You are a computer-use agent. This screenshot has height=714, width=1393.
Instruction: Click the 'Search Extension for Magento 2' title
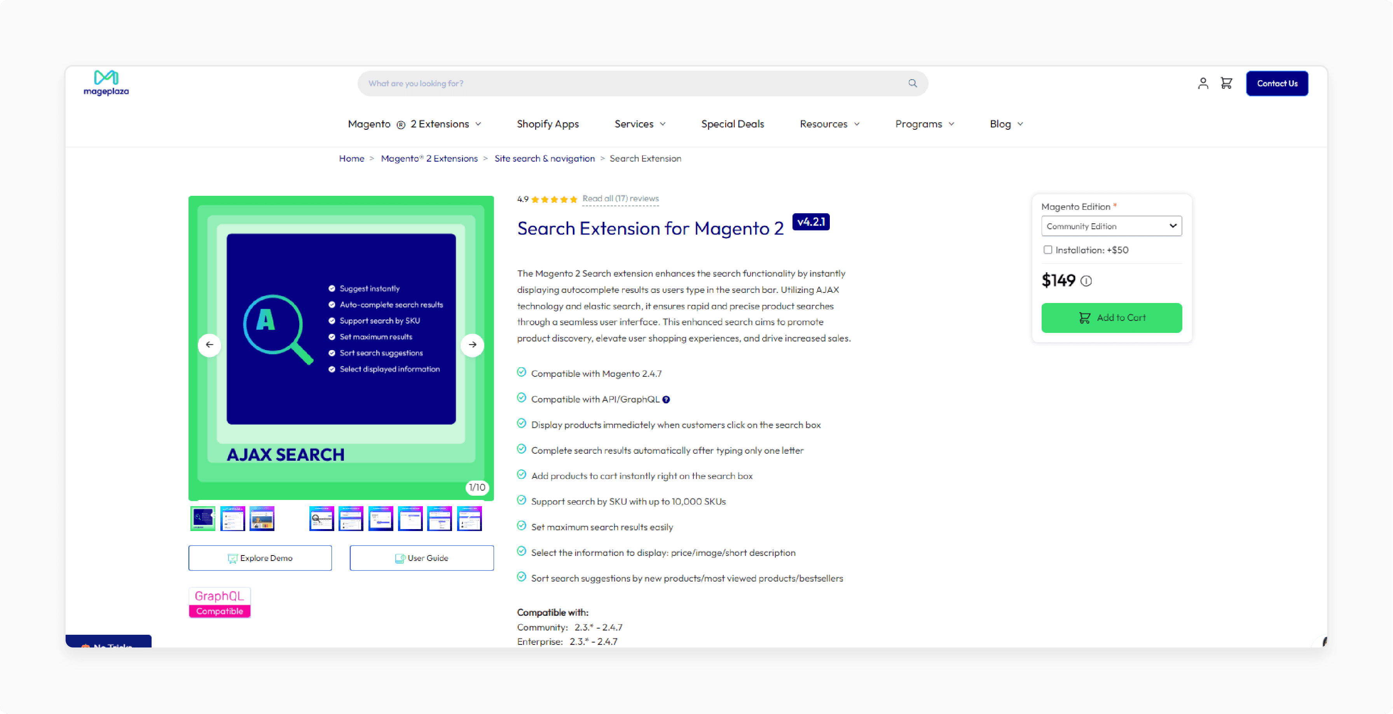coord(650,229)
